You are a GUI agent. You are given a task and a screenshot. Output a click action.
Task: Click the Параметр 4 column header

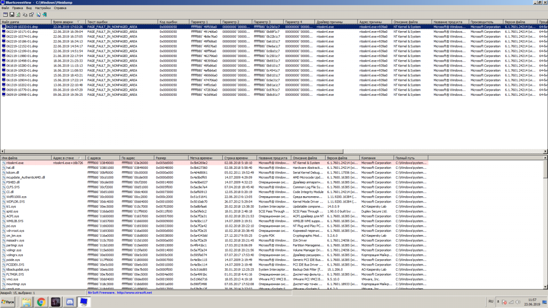[299, 22]
